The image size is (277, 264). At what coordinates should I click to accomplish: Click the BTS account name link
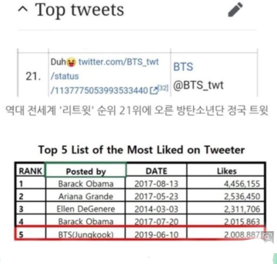[x=183, y=67]
